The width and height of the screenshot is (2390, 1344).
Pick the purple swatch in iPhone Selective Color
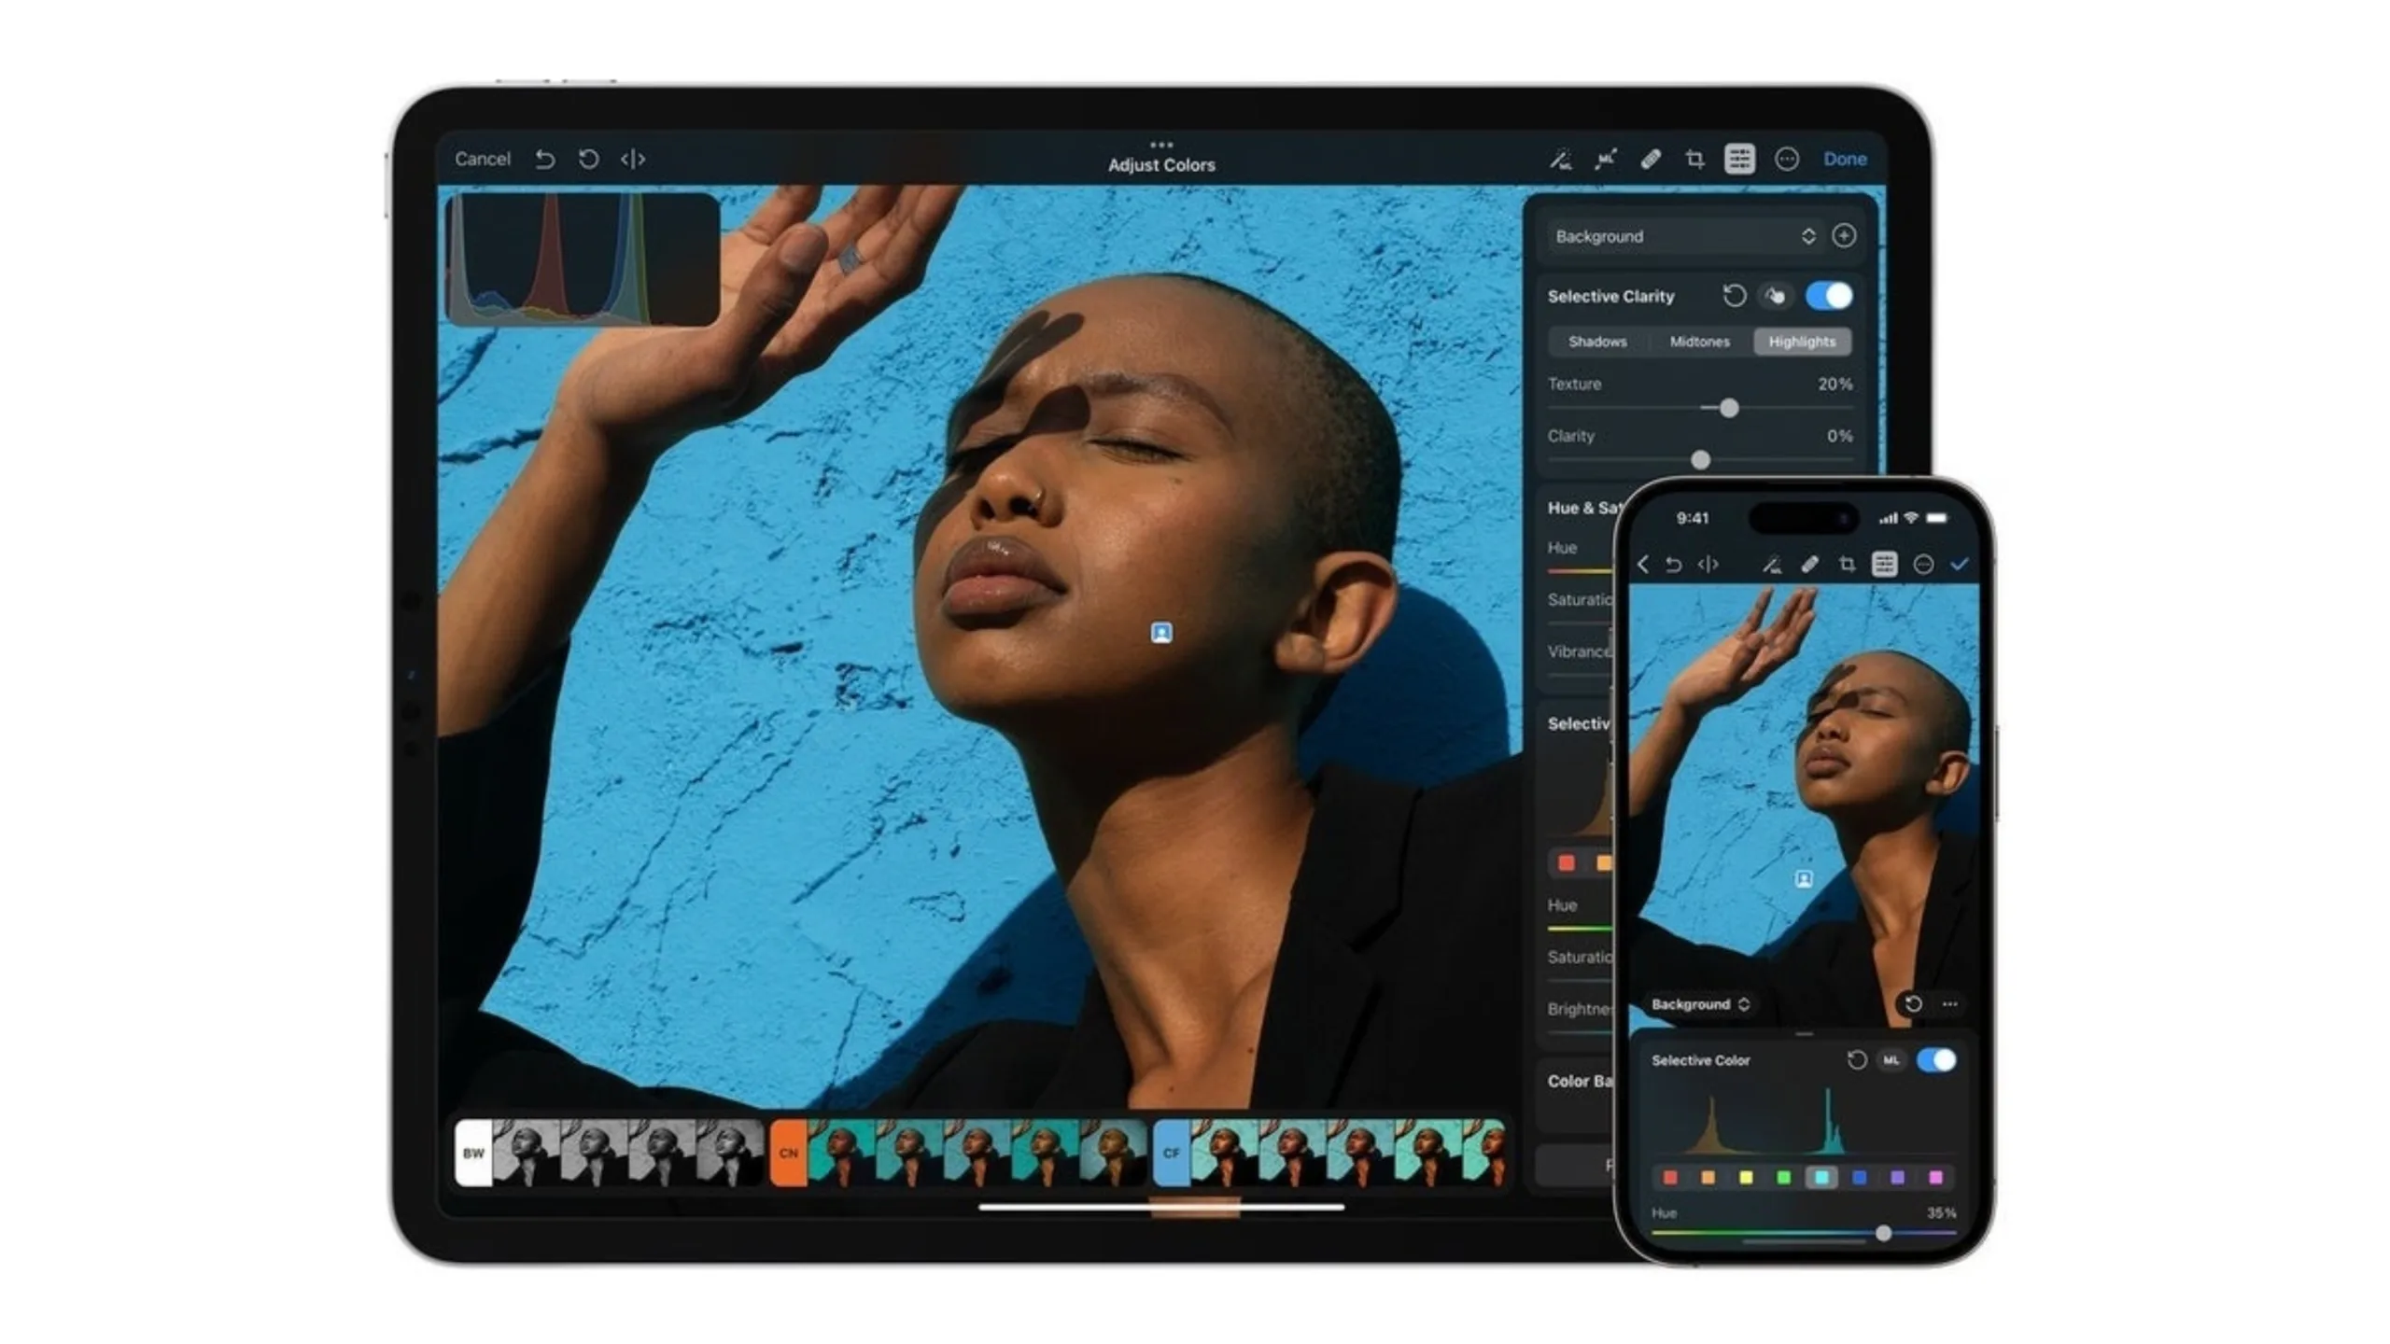click(x=1897, y=1178)
